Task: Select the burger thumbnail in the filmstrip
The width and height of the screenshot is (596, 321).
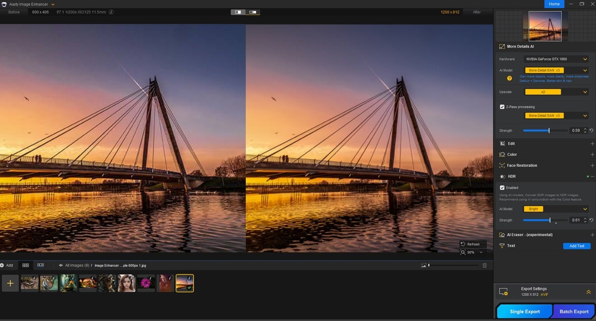Action: [88, 283]
